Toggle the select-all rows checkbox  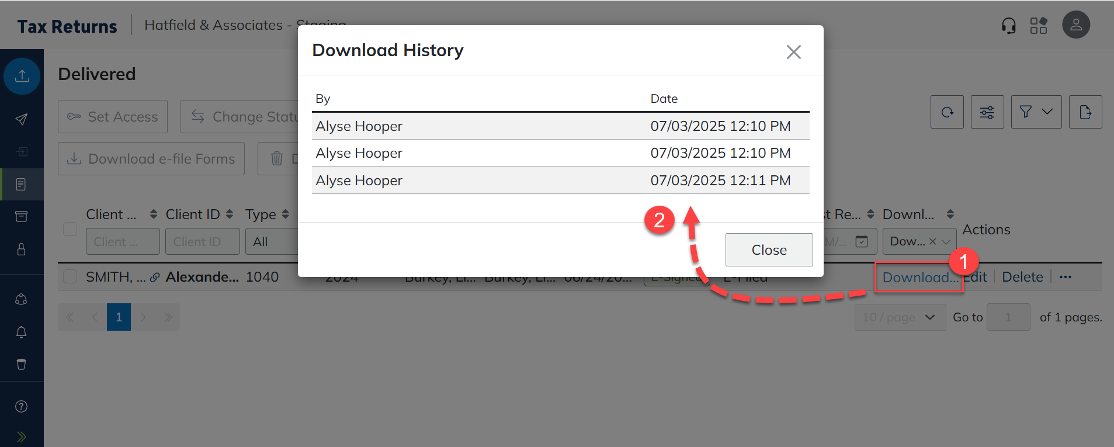pyautogui.click(x=70, y=229)
